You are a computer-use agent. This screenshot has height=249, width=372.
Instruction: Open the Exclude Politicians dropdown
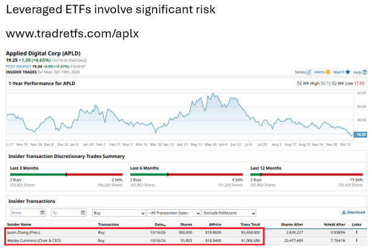[x=229, y=213]
